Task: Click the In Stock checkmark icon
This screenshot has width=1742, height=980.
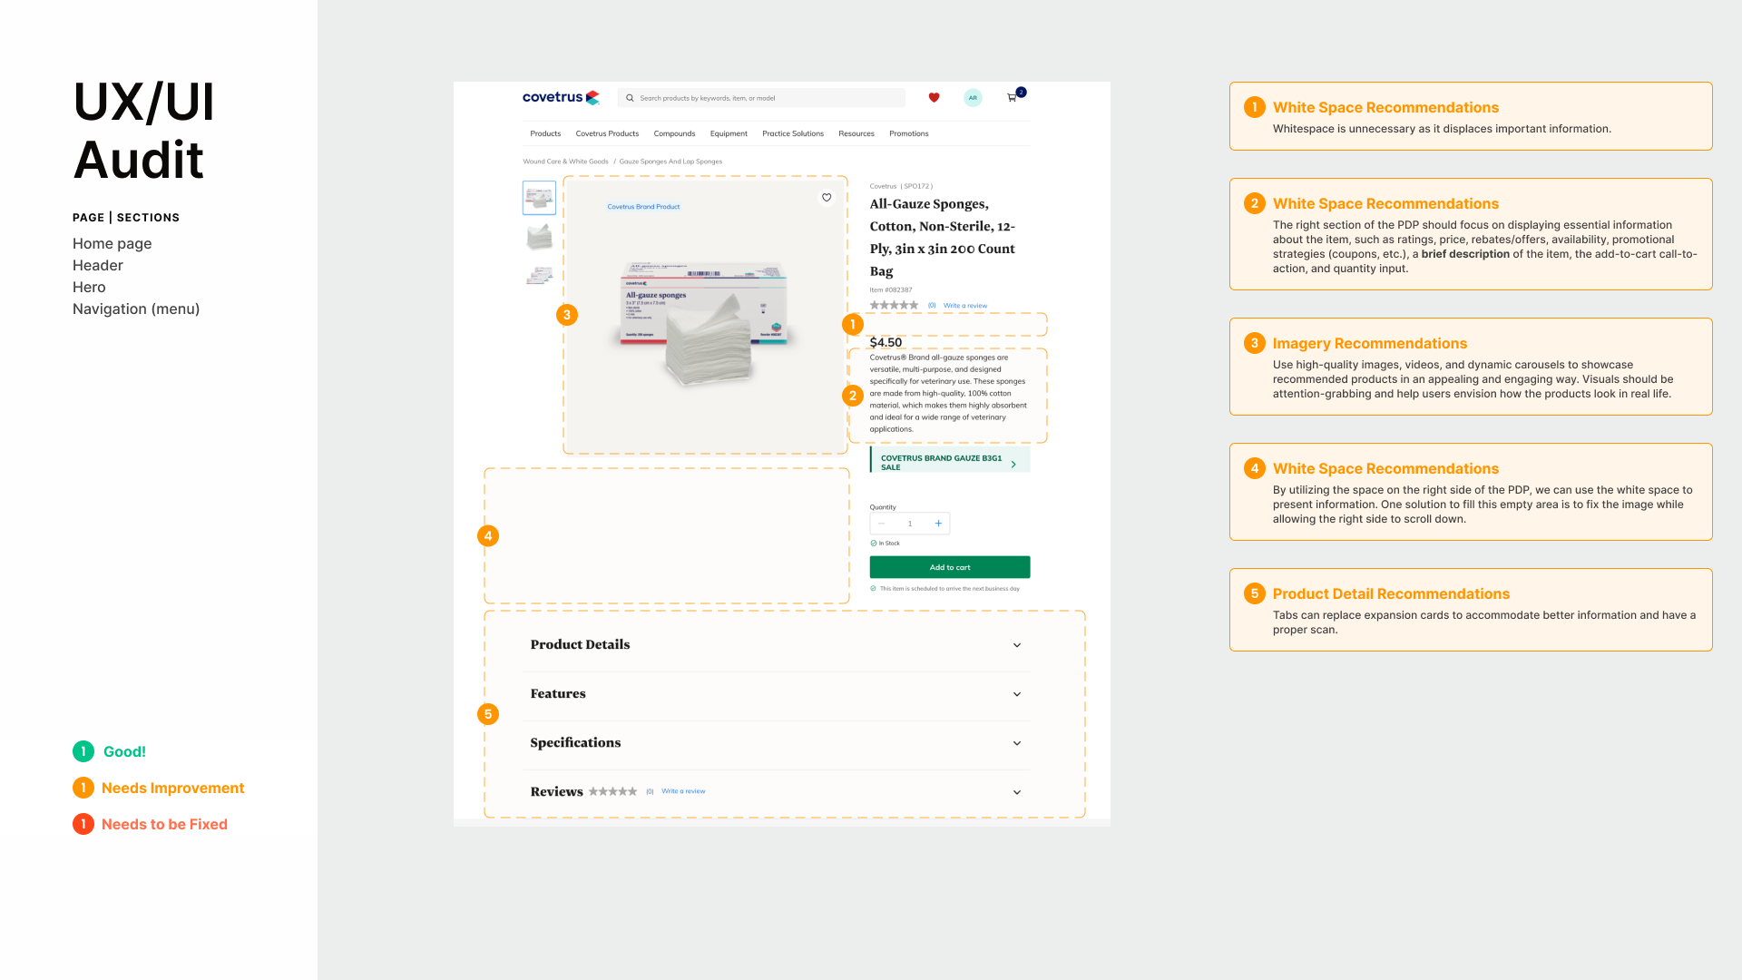Action: pos(874,544)
